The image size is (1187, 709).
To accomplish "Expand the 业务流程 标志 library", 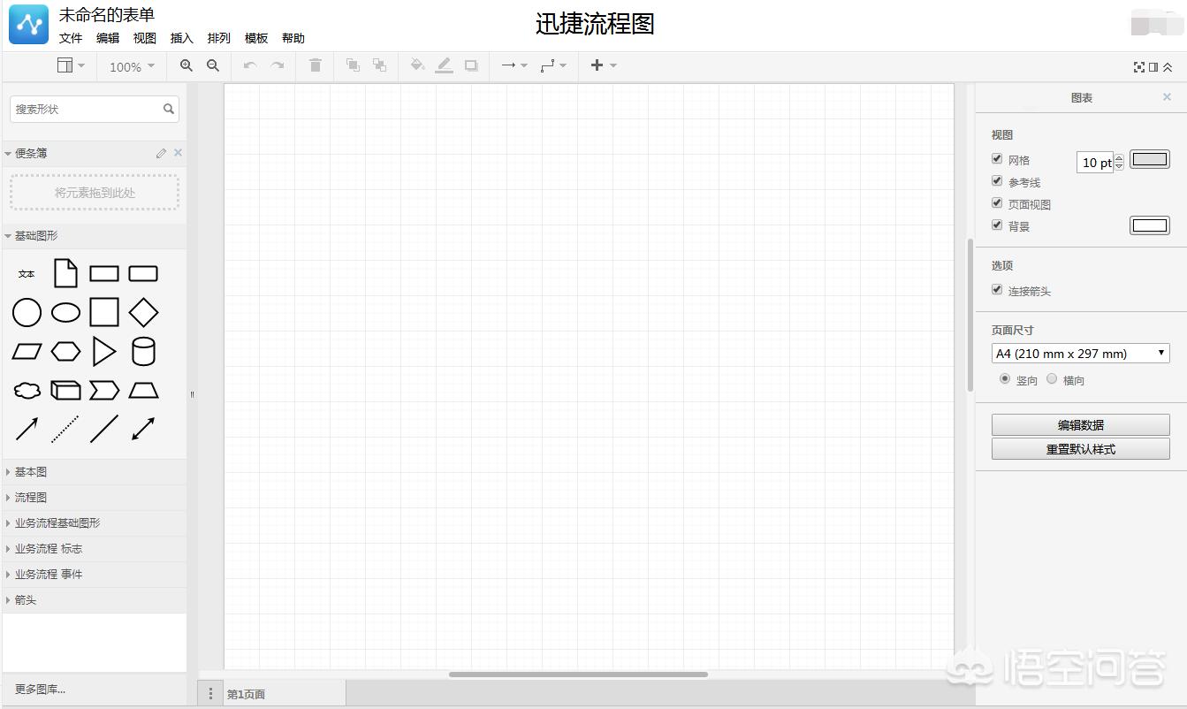I will (x=95, y=549).
